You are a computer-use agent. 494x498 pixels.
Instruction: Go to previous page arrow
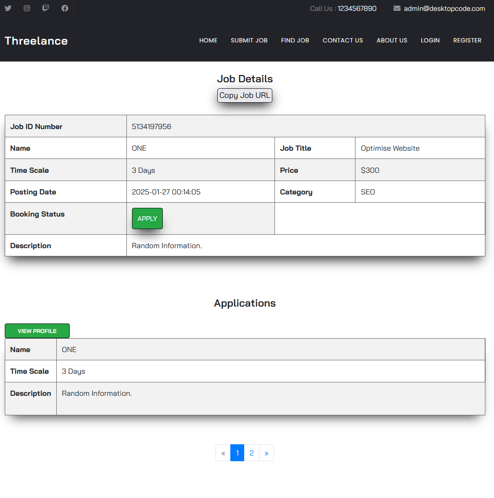(x=223, y=453)
